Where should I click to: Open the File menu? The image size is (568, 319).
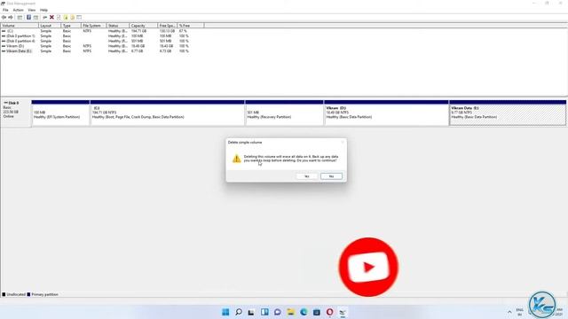(x=5, y=10)
